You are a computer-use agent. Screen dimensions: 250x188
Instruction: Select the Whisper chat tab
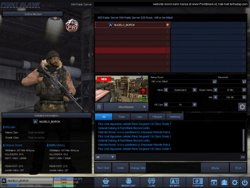pos(157,117)
